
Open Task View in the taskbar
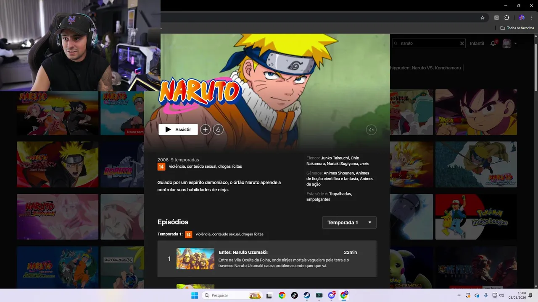269,295
